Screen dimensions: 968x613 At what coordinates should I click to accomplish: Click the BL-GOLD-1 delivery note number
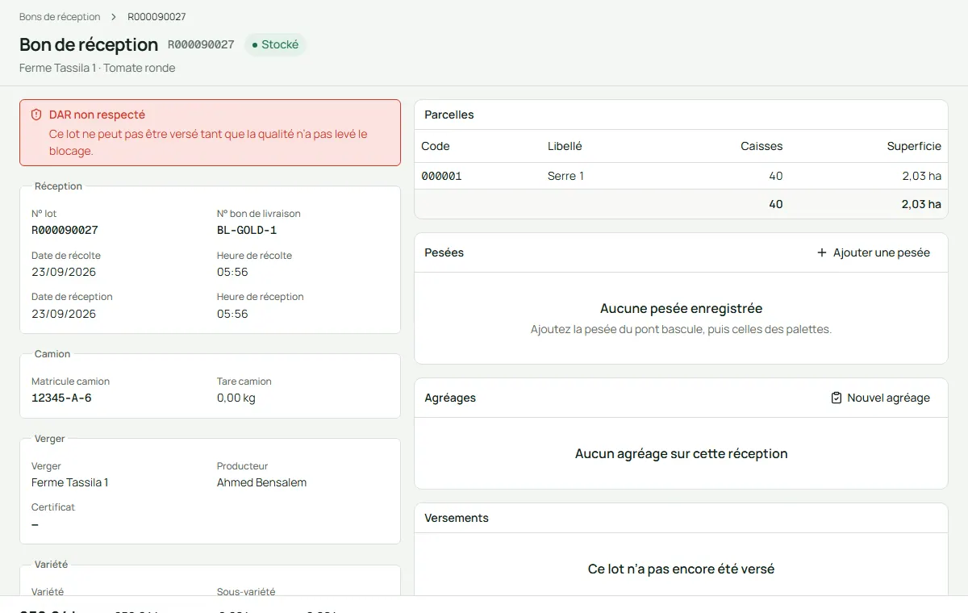[247, 231]
